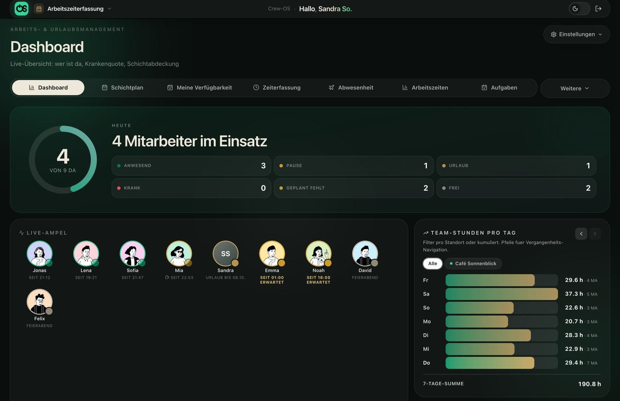Open Noah's avatar in Live-Ampel
The width and height of the screenshot is (620, 401).
[x=319, y=253]
